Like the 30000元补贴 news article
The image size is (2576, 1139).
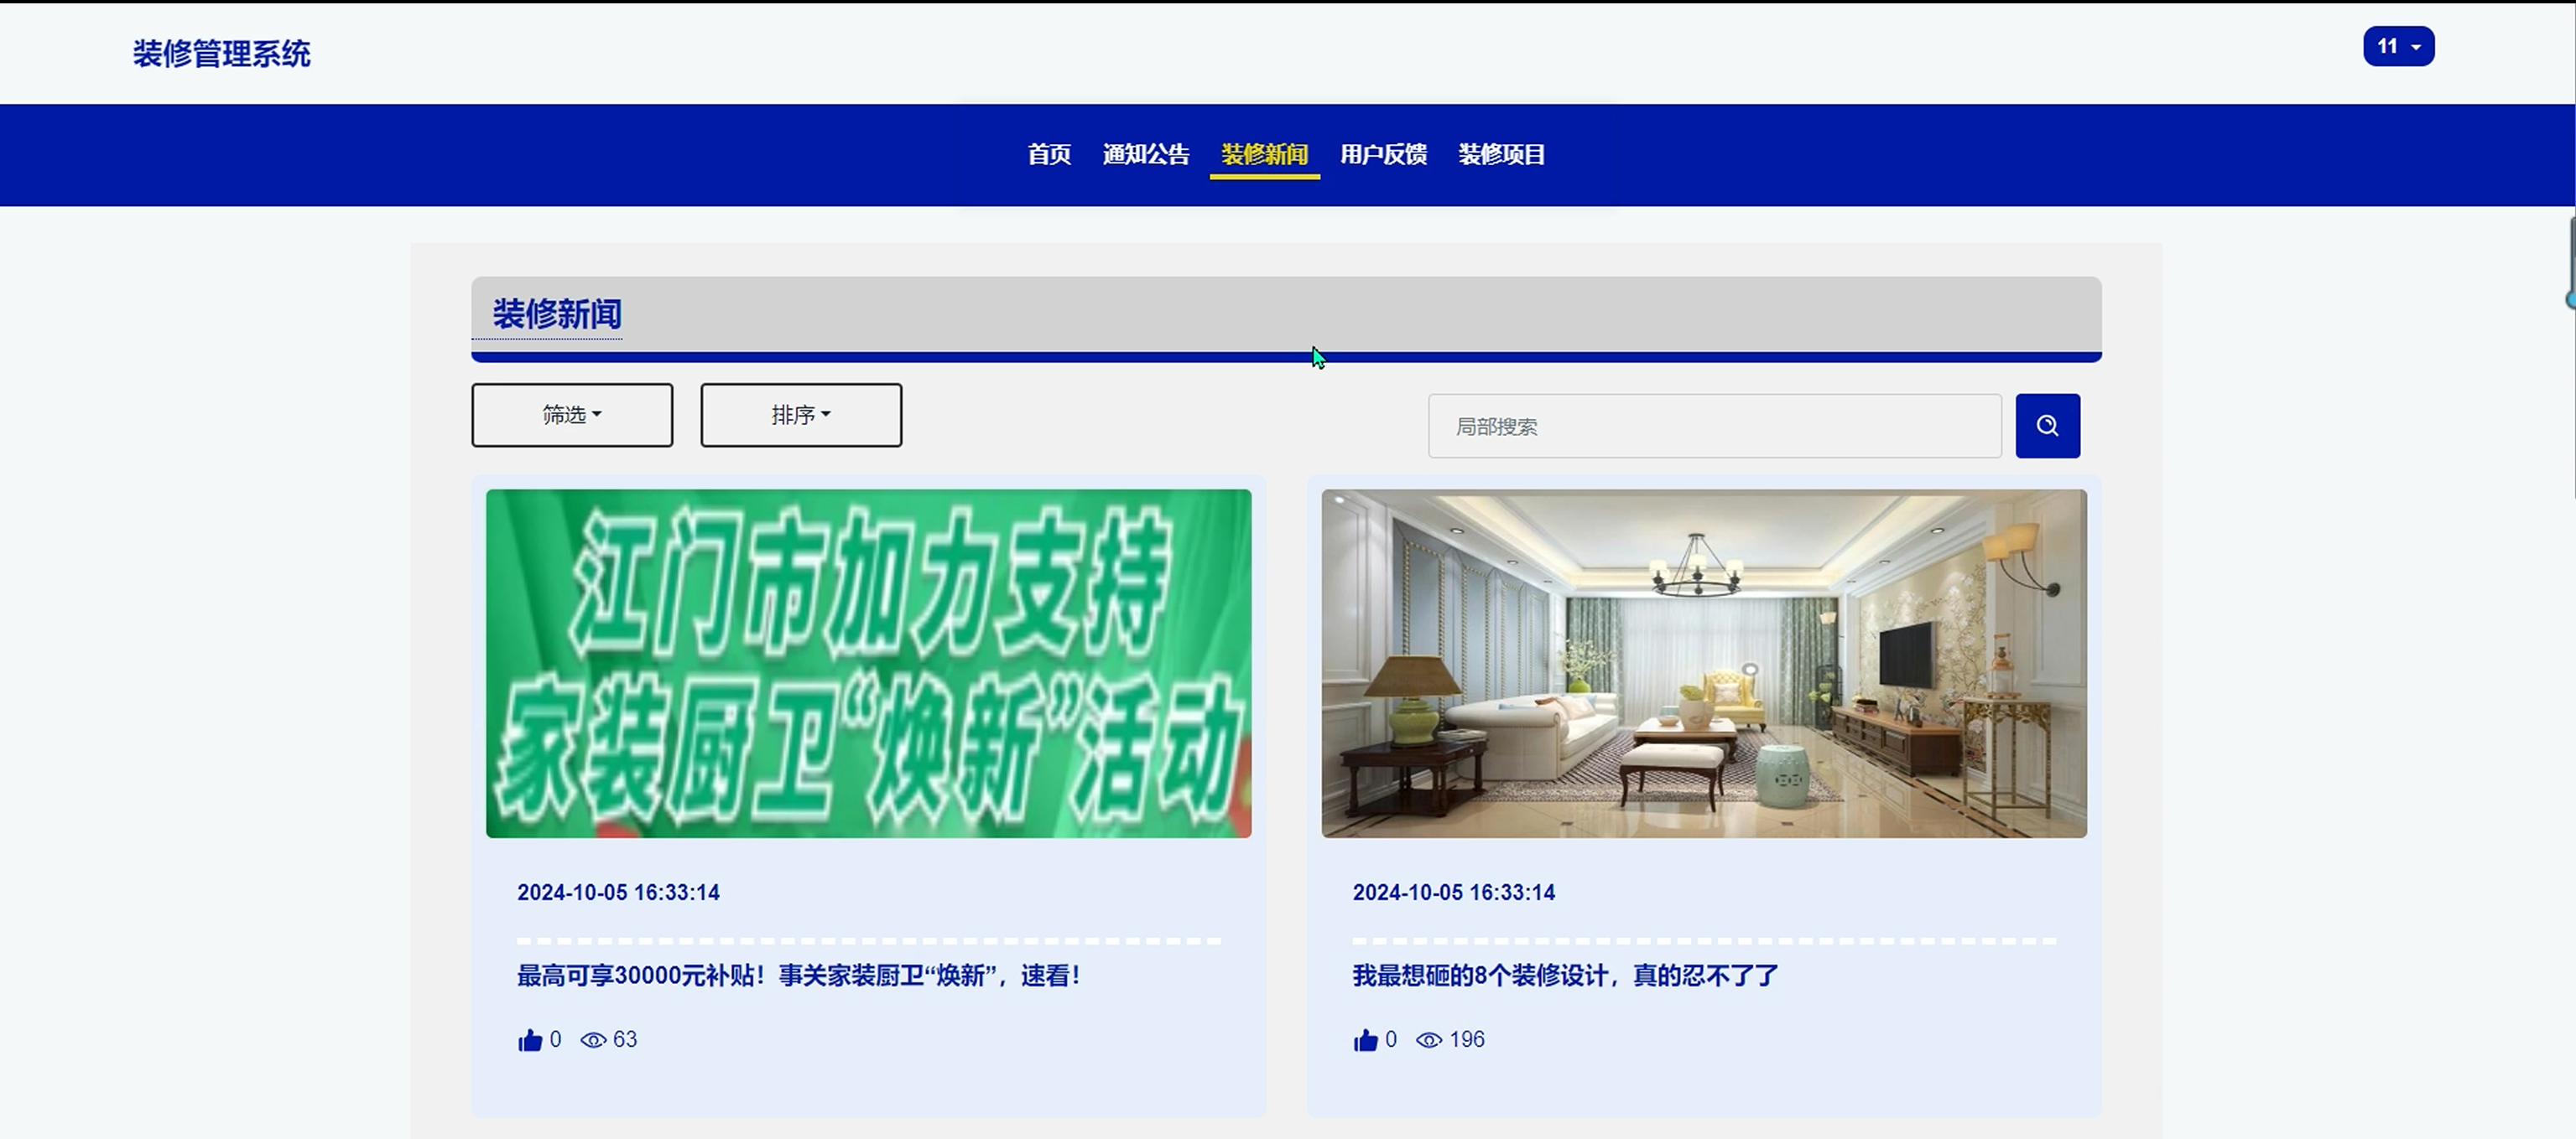click(x=530, y=1040)
